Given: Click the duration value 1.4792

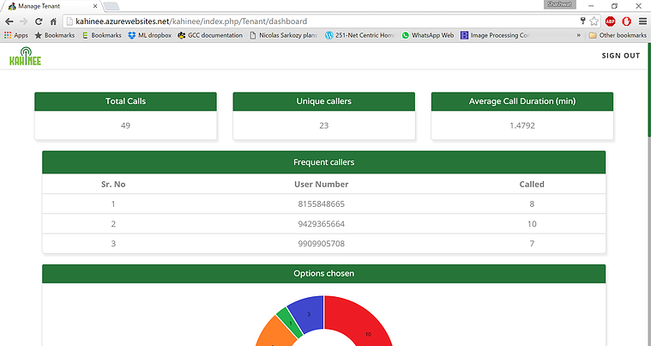Looking at the screenshot, I should [x=522, y=125].
